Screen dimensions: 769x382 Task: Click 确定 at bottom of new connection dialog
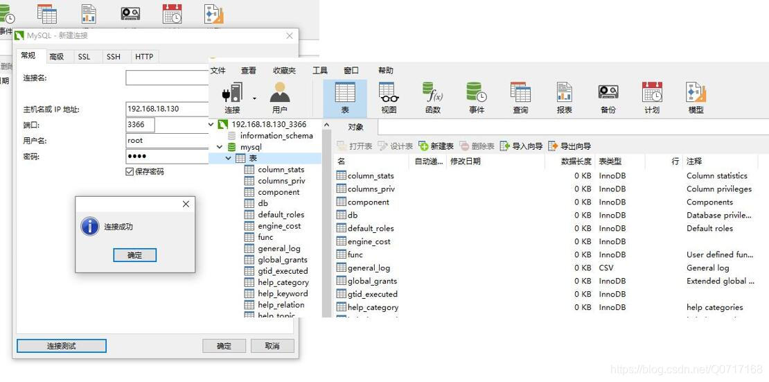click(224, 346)
